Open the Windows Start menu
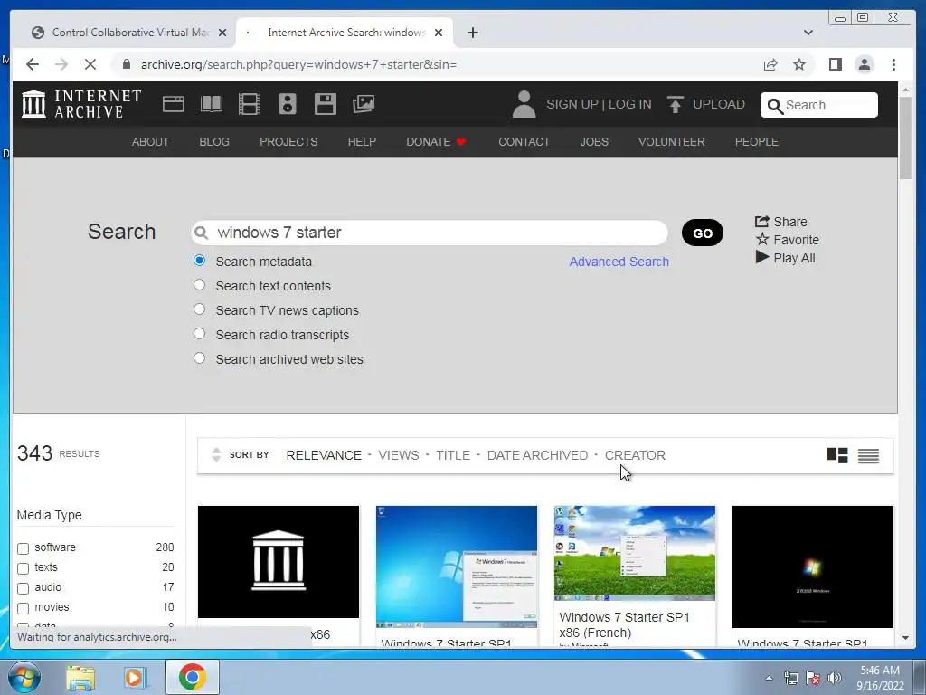 [x=24, y=677]
